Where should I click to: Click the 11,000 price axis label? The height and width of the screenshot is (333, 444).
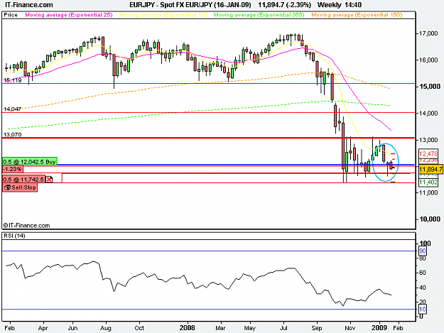[x=428, y=192]
